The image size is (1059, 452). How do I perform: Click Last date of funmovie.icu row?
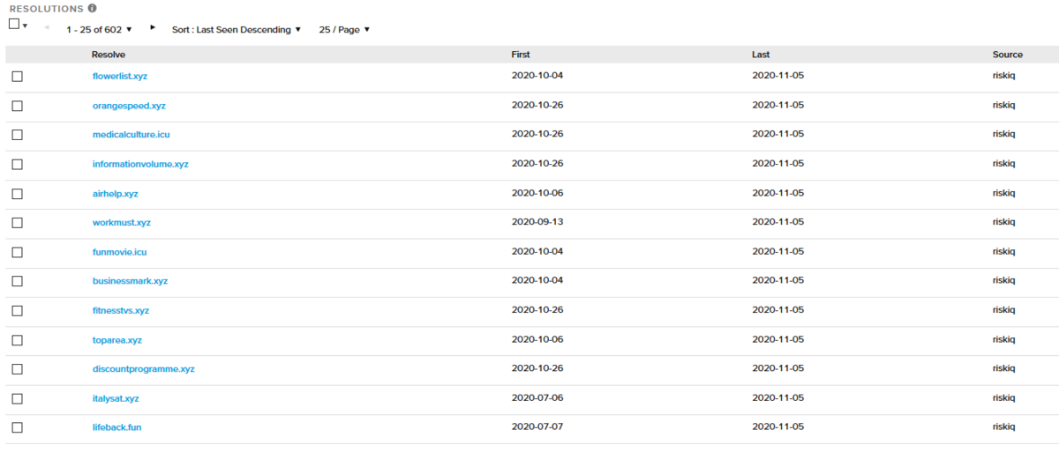[777, 251]
